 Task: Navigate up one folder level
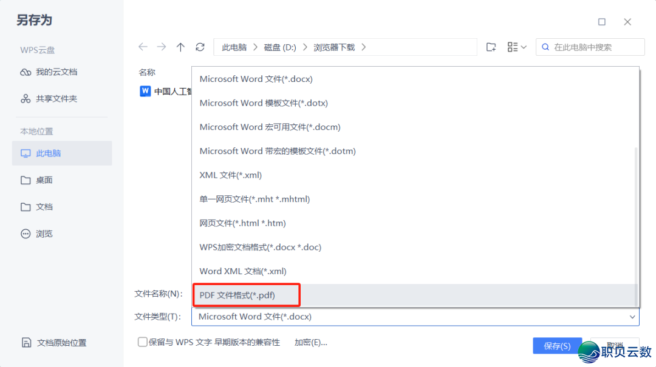tap(180, 47)
